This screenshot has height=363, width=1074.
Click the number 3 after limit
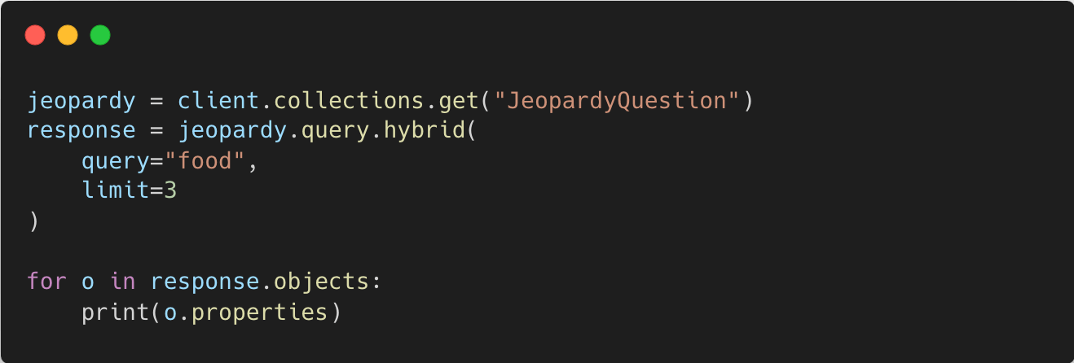coord(170,191)
